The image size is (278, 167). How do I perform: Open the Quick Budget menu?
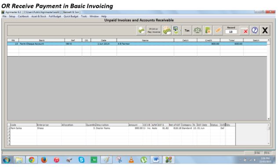tap(71, 16)
